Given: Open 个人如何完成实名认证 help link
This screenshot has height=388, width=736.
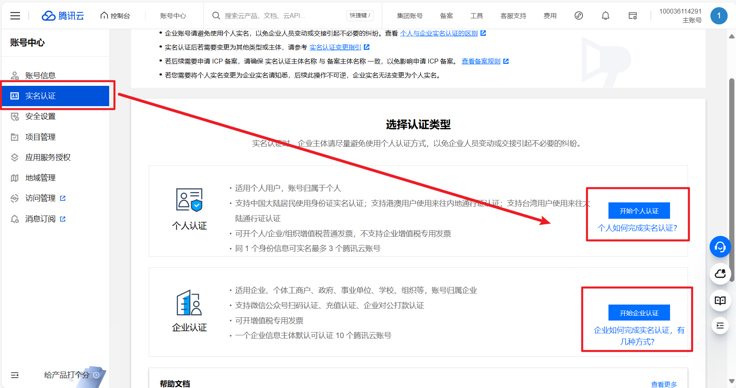Looking at the screenshot, I should coord(637,228).
